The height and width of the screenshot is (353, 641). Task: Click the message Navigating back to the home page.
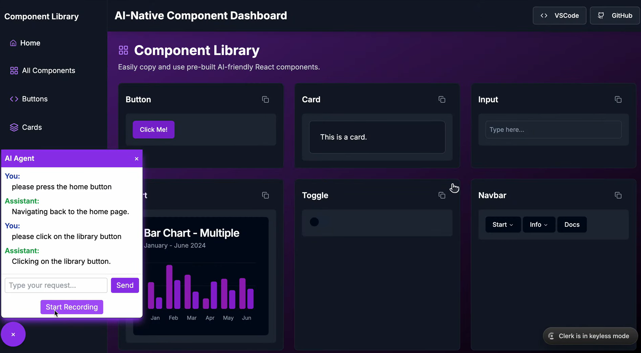coord(70,212)
